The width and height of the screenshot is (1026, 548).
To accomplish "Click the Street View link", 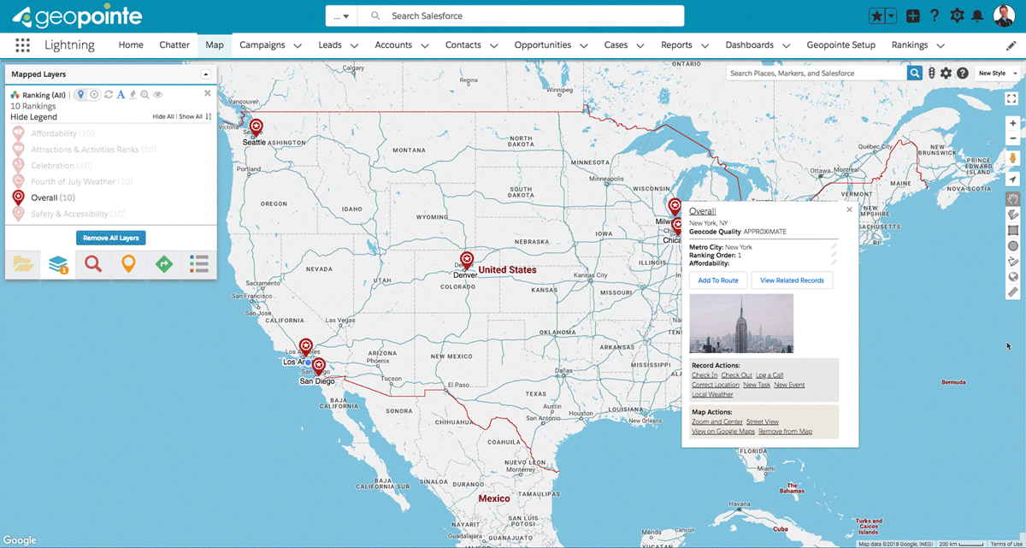I will [x=763, y=421].
